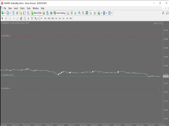Image resolution: width=169 pixels, height=126 pixels.
Task: Select the Text Label tool (T)
Action: coord(32,18)
